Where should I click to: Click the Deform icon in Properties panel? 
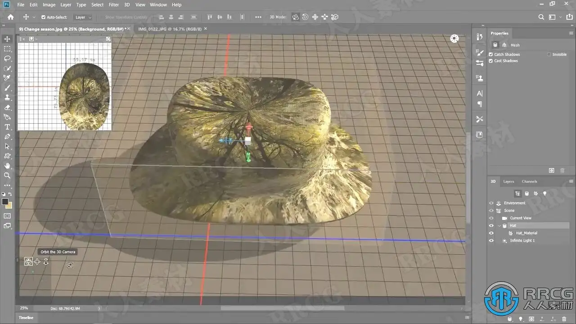pos(504,45)
